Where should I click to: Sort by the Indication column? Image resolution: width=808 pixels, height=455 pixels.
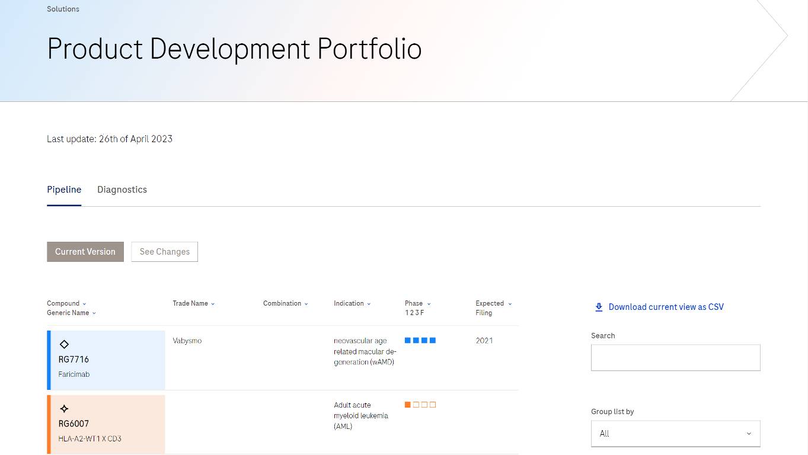pos(352,303)
